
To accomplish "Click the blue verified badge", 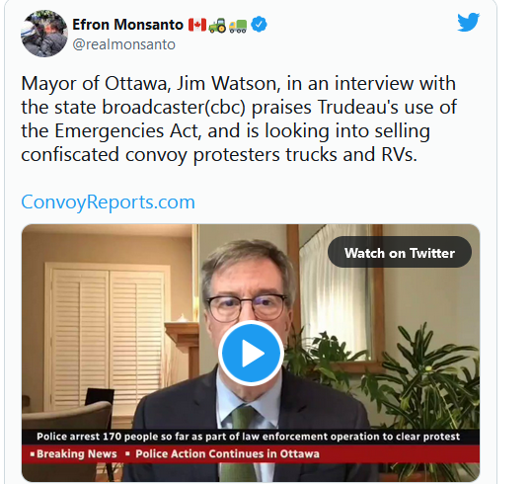I will [x=259, y=25].
